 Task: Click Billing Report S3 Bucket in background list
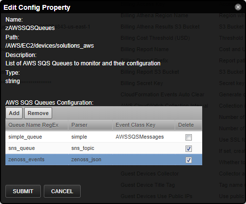[x=150, y=72]
